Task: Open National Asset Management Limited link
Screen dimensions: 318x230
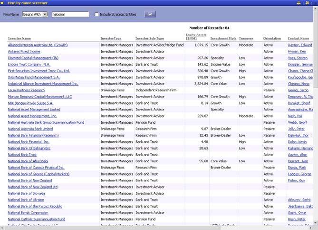Action: (34, 110)
